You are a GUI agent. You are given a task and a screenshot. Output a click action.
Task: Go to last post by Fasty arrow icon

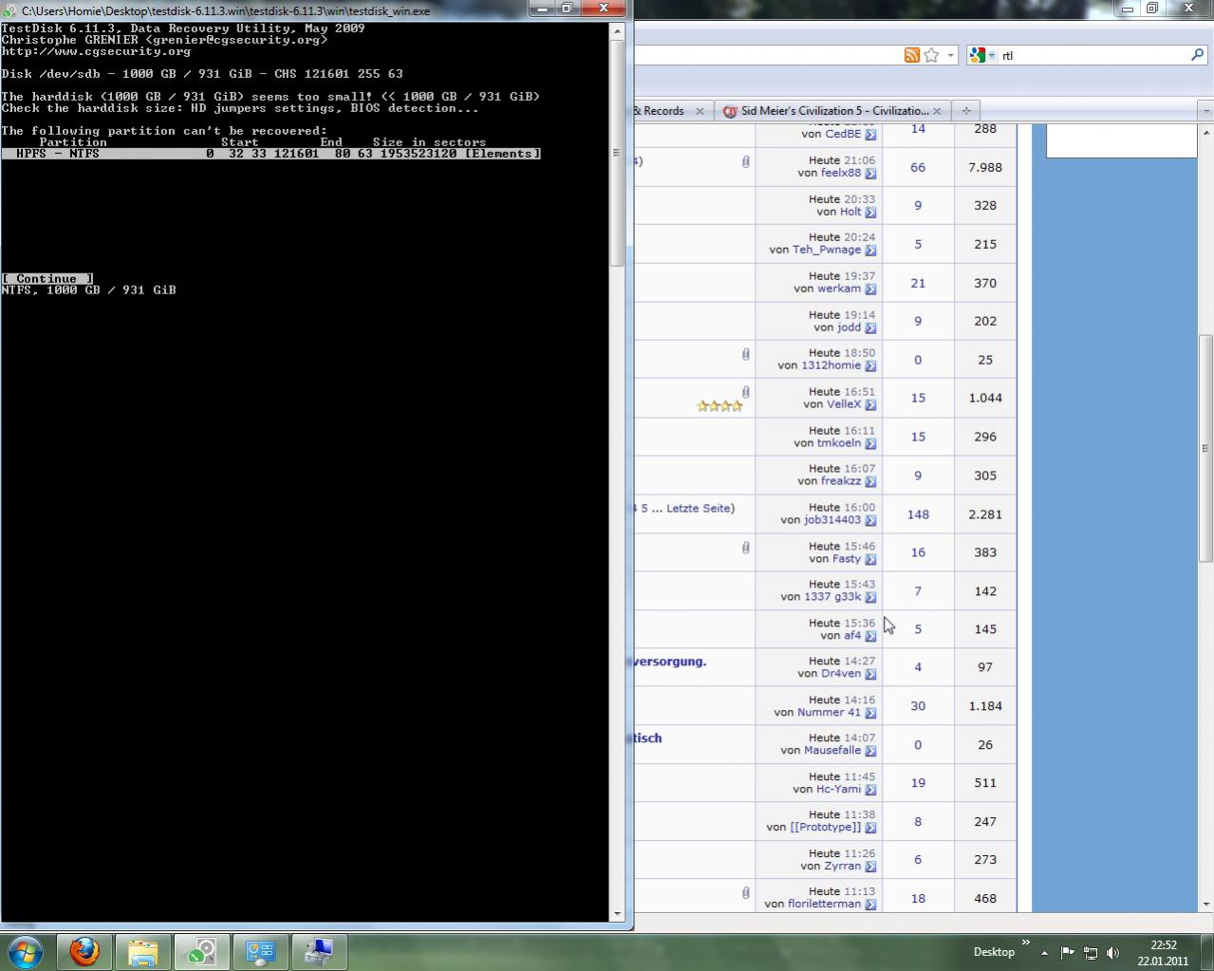(870, 559)
